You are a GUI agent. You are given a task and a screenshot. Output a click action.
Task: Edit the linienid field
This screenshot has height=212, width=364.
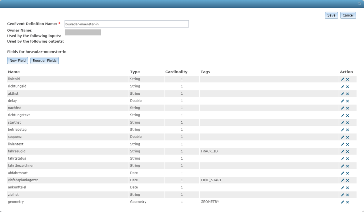pyautogui.click(x=342, y=79)
